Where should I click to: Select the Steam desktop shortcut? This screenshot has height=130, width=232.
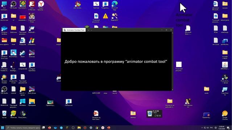pos(22,54)
